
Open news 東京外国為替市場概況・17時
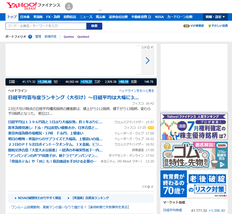[46, 133]
